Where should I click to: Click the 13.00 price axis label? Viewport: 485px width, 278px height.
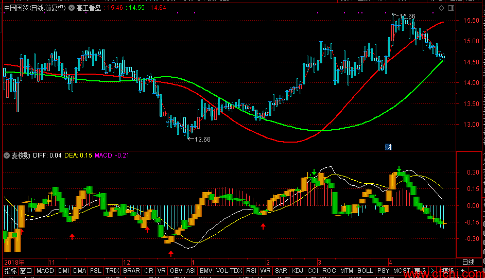(471, 124)
